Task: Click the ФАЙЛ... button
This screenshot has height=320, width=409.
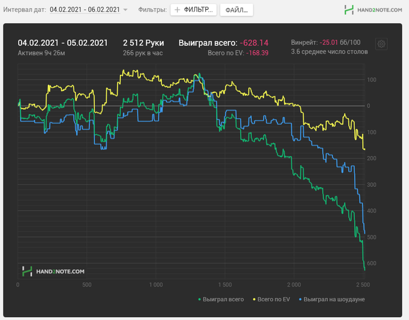Action: pyautogui.click(x=236, y=10)
